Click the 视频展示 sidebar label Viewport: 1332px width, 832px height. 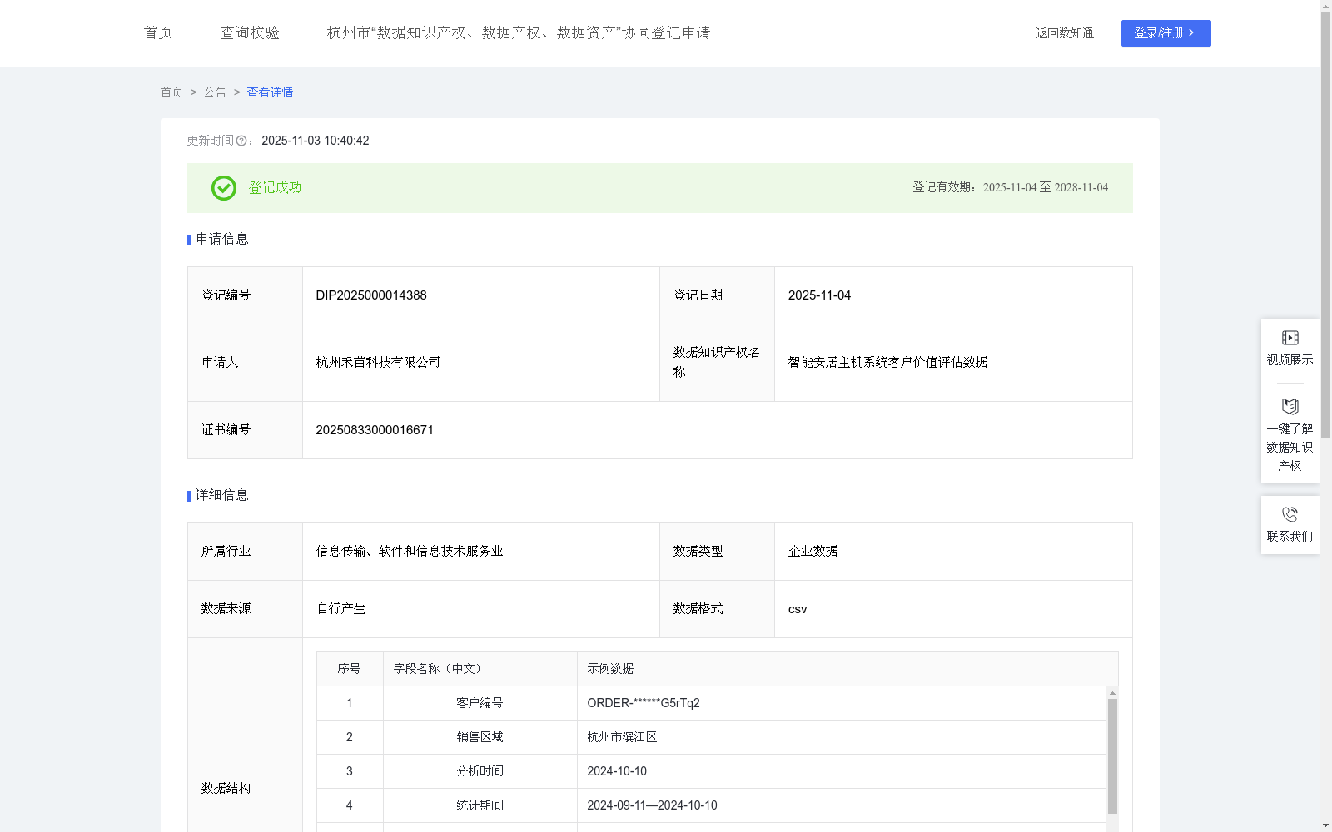1290,359
